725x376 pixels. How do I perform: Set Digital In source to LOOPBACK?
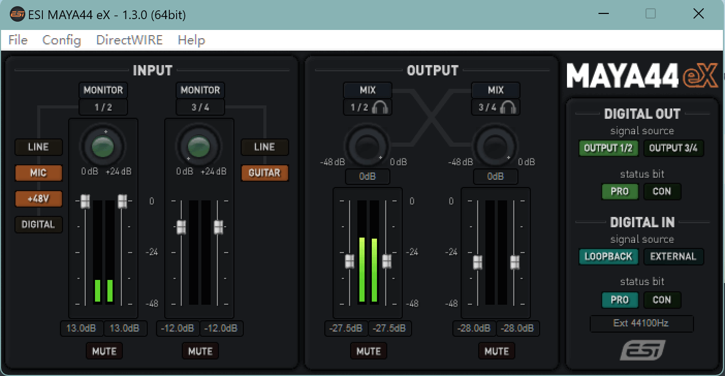coord(608,257)
